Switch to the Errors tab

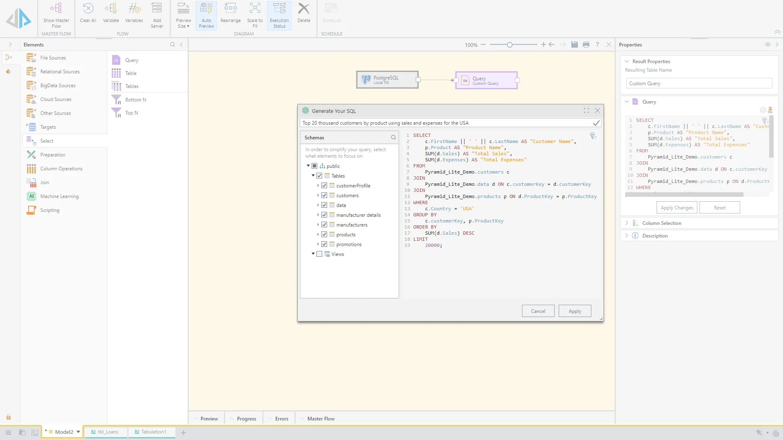point(281,419)
